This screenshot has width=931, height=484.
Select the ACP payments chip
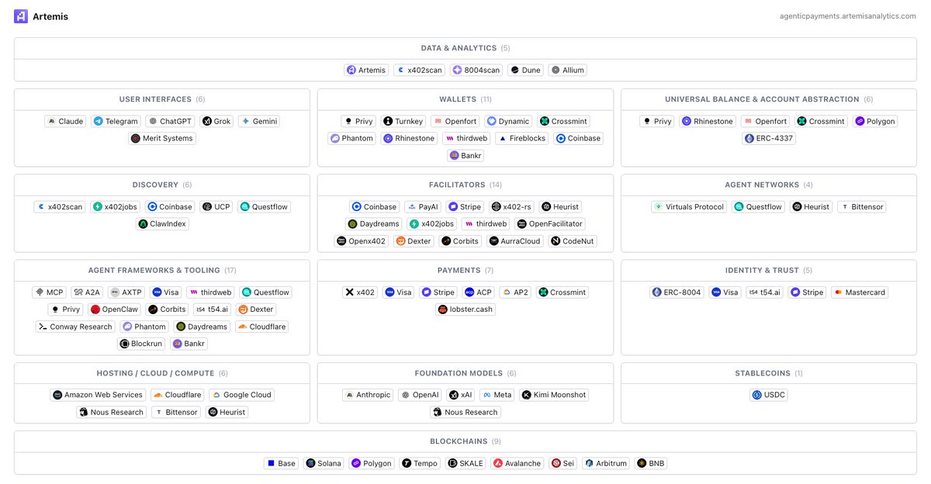[x=479, y=292]
